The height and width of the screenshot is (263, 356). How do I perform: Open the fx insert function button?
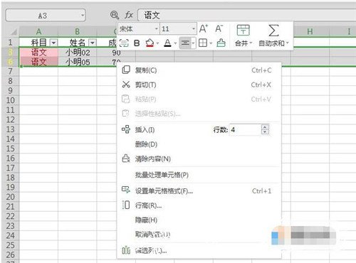[x=129, y=15]
